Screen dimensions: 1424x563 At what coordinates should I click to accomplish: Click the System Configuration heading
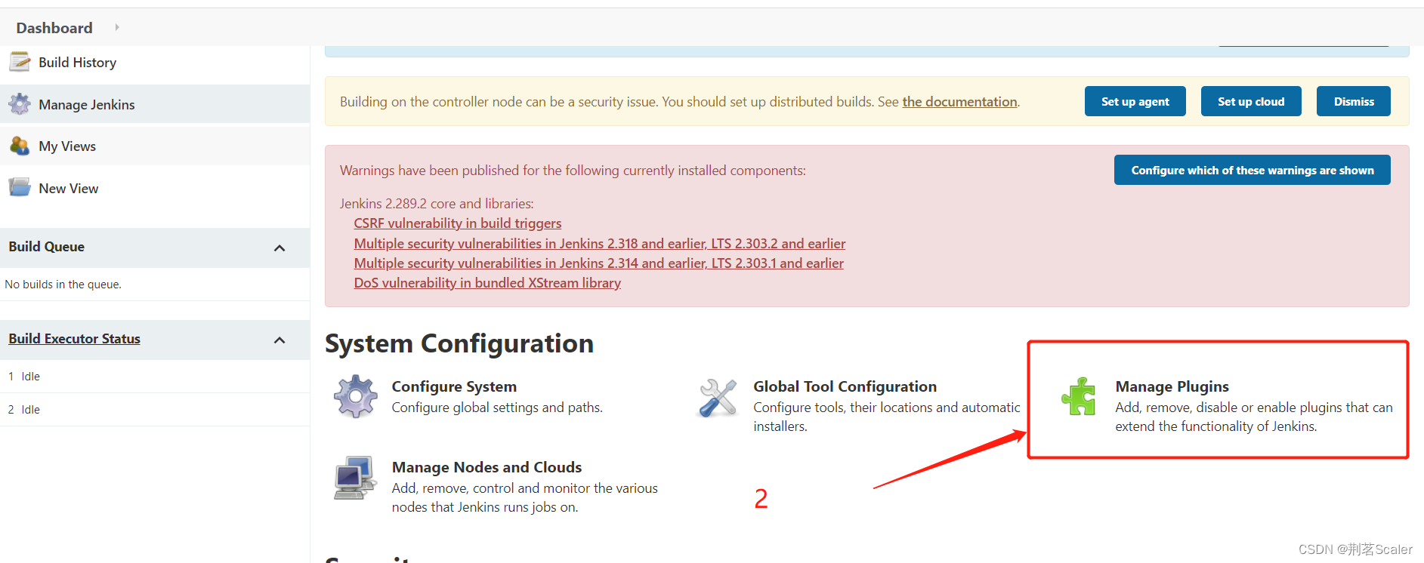coord(459,344)
